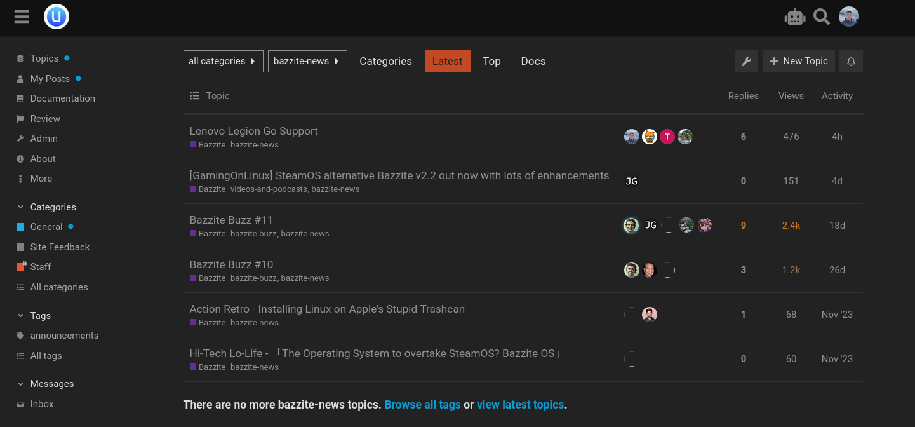Image resolution: width=915 pixels, height=427 pixels.
Task: Open the Universal Blue site logo
Action: coord(57,17)
